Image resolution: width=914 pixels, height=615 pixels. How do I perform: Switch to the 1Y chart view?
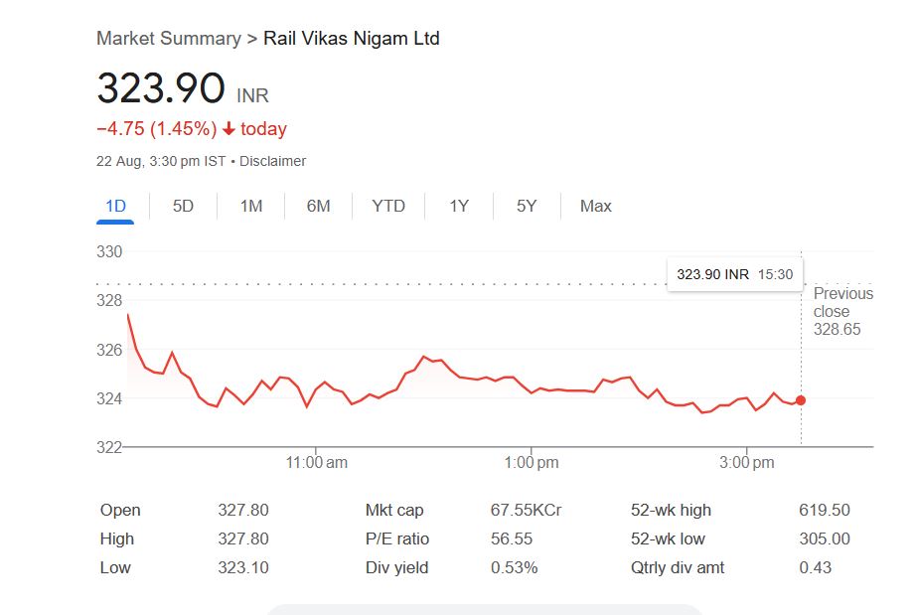(x=458, y=206)
